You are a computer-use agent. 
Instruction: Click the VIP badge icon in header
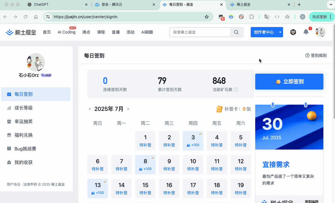point(293,32)
